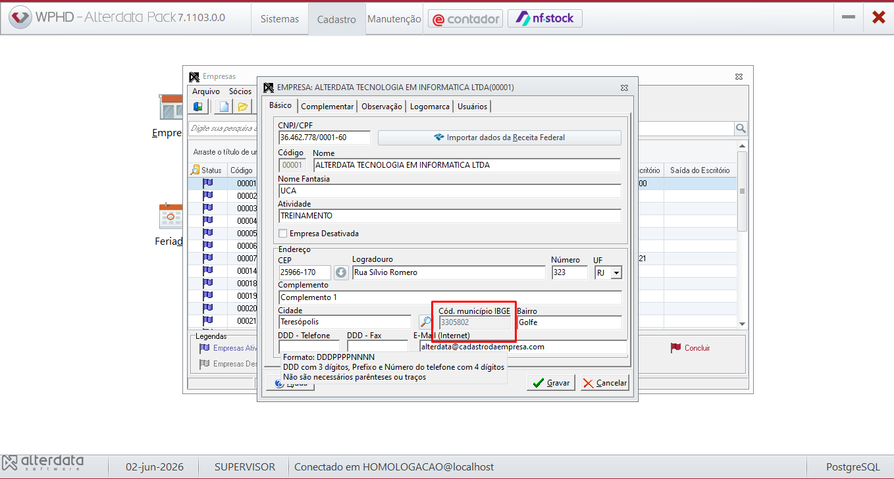The width and height of the screenshot is (894, 479).
Task: Switch to the Complementar tab
Action: (x=328, y=106)
